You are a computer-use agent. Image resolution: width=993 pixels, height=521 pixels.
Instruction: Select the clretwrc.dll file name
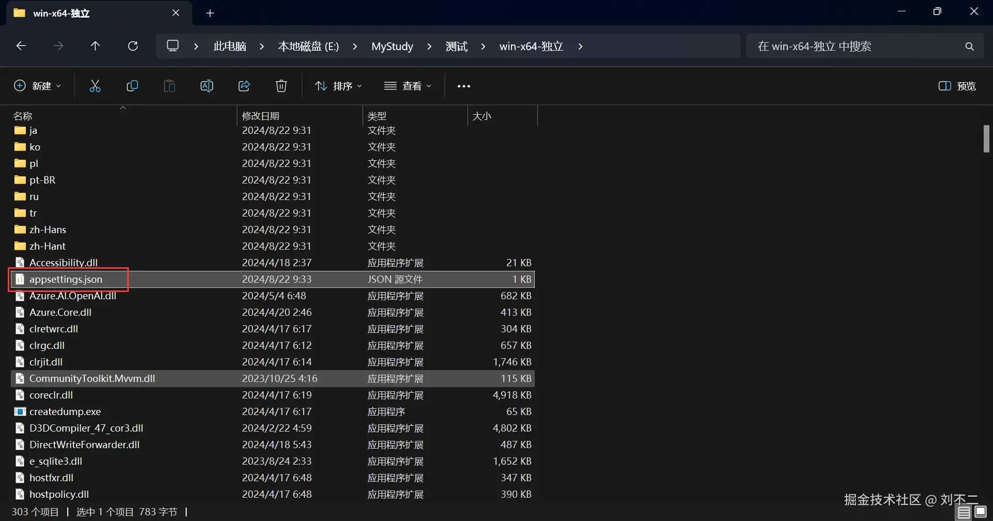pyautogui.click(x=54, y=329)
